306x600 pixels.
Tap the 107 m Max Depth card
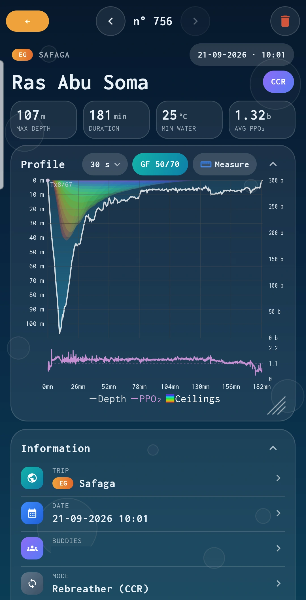(44, 120)
